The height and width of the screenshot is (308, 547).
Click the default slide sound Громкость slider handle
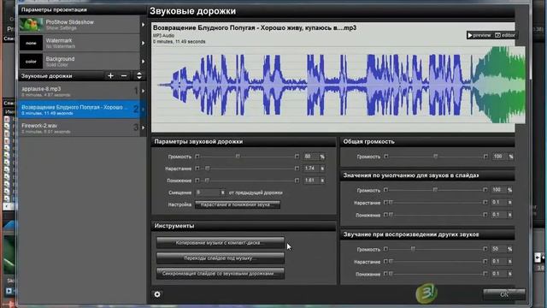pyautogui.click(x=435, y=190)
